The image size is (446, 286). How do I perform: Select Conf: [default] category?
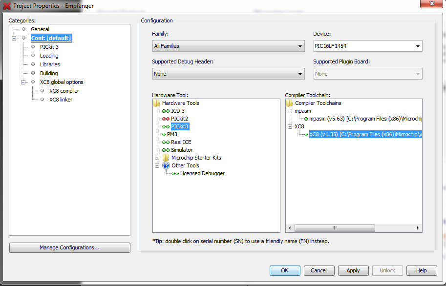pyautogui.click(x=51, y=38)
